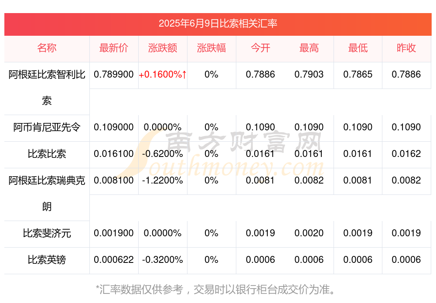Screen dimensions: 436x303
Task: Click the 昨收 column header
Action: pos(406,48)
